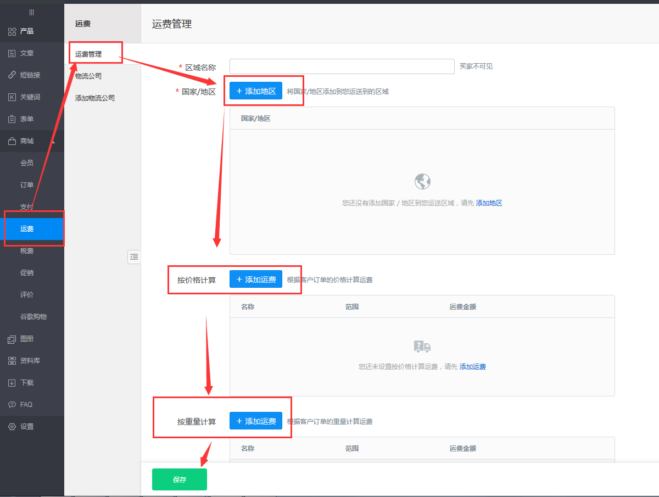Open the 物流公司 submenu item
659x497 pixels.
click(x=88, y=76)
